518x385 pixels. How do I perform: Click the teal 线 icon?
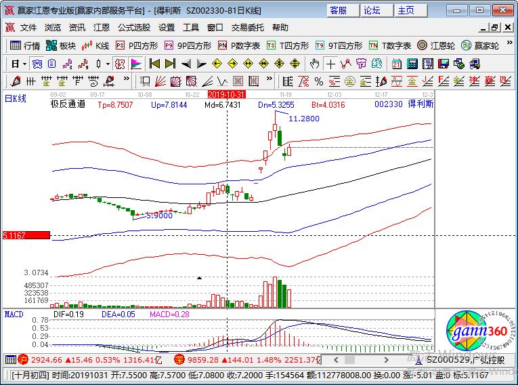(377, 64)
